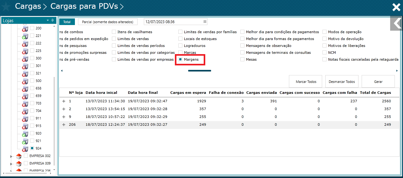The width and height of the screenshot is (403, 178).
Task: Click the favorites star icon
Action: pos(6,6)
